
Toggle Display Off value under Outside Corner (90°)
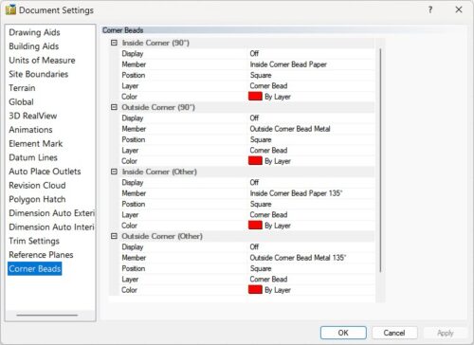(254, 118)
